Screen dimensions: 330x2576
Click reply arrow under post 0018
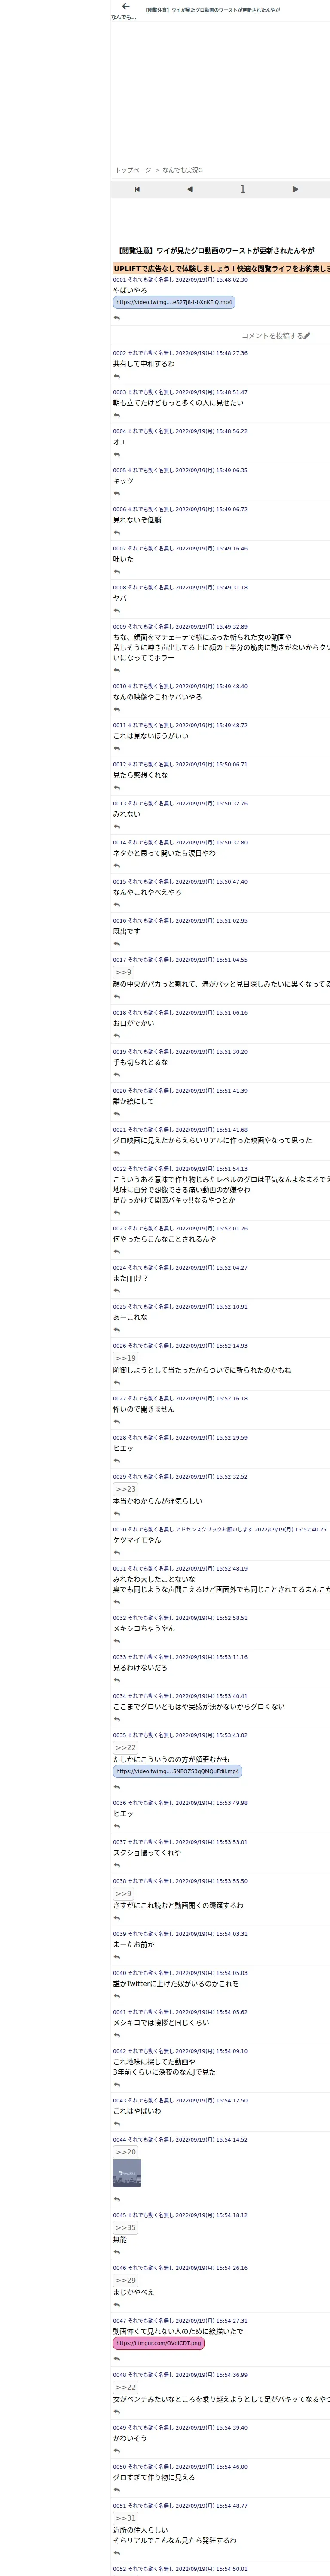point(117,1036)
